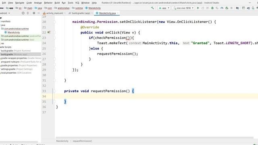258x145 pixels.
Task: Click the Run with Coverage icon
Action: pos(217,8)
